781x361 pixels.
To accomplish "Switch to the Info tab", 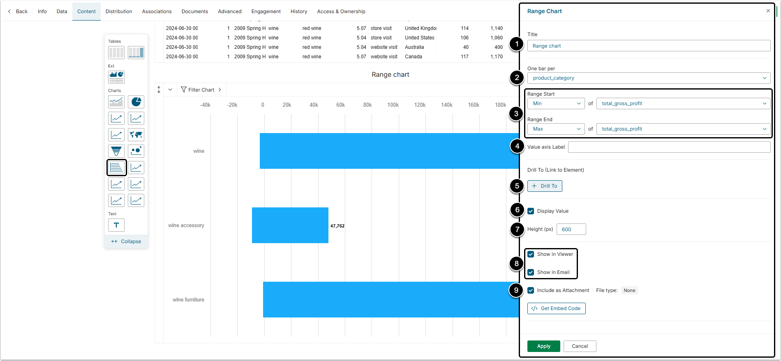I will [x=42, y=11].
